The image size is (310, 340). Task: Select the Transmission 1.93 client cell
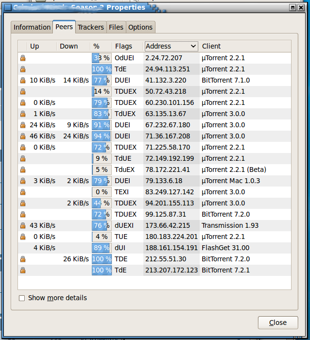pyautogui.click(x=230, y=225)
